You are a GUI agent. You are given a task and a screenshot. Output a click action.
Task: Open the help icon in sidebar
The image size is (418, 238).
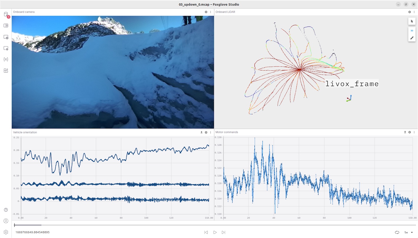[6, 210]
